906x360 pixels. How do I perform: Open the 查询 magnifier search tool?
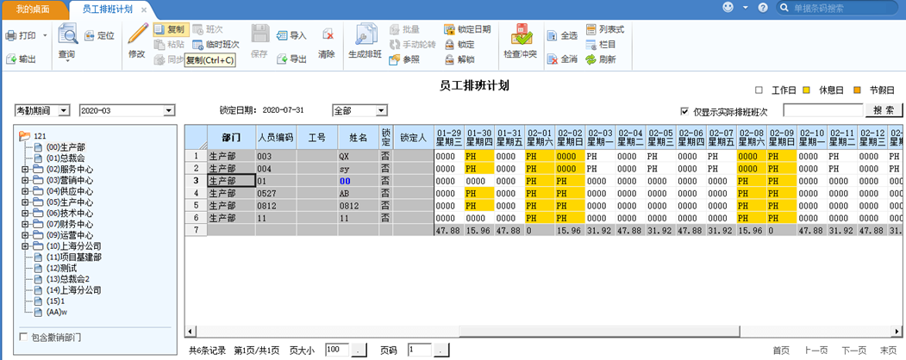pyautogui.click(x=67, y=35)
